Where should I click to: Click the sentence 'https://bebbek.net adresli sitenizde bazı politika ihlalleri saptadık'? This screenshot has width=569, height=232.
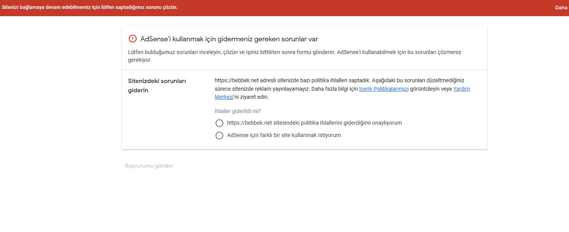point(293,81)
